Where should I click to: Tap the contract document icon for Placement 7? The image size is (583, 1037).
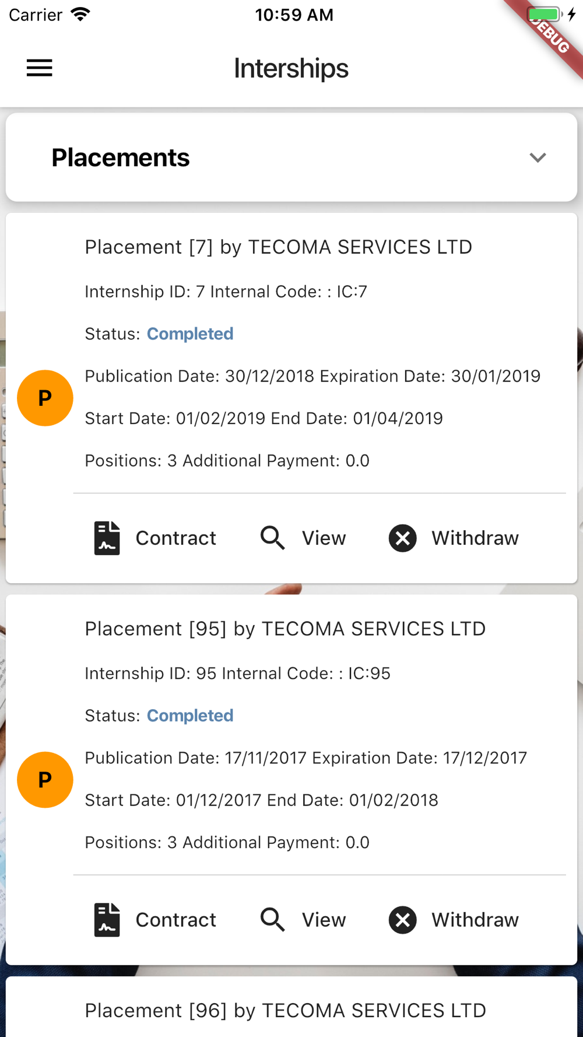click(107, 538)
